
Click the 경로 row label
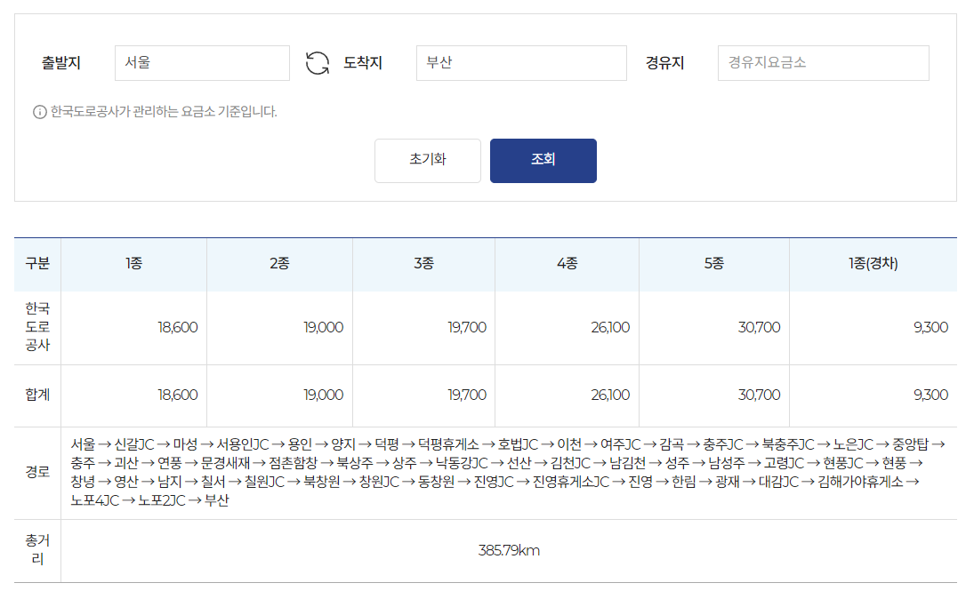[x=37, y=472]
